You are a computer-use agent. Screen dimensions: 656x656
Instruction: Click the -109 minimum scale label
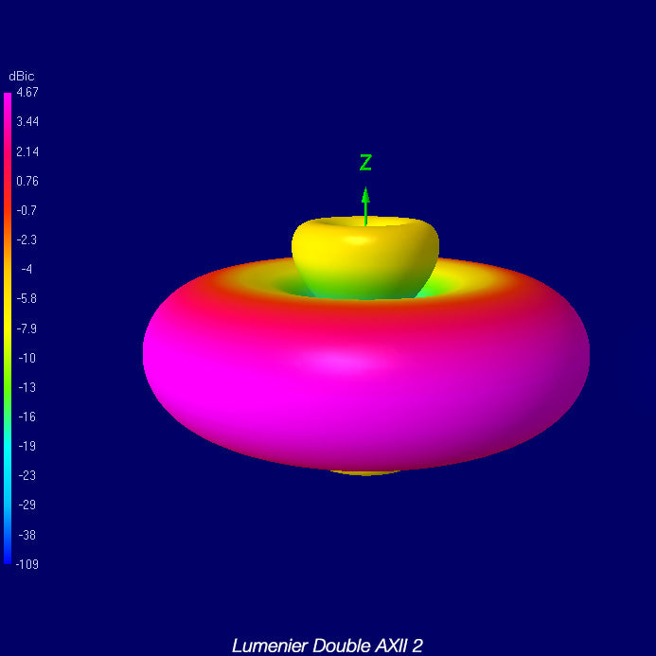tap(27, 564)
